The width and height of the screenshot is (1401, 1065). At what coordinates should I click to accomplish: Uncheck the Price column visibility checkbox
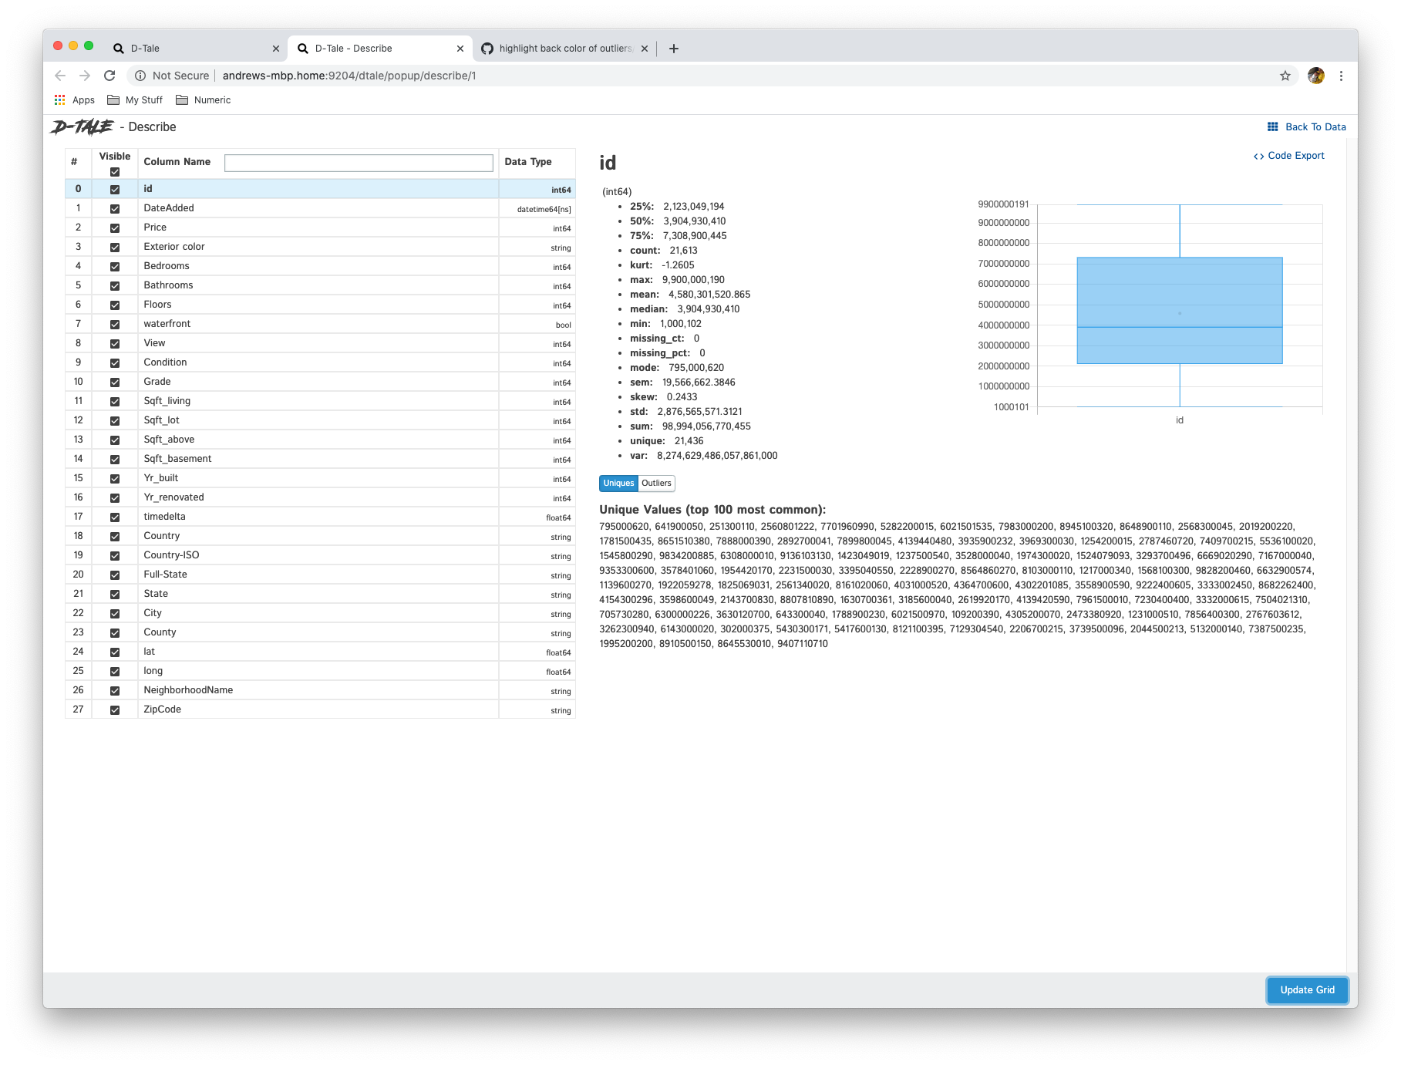click(x=115, y=227)
